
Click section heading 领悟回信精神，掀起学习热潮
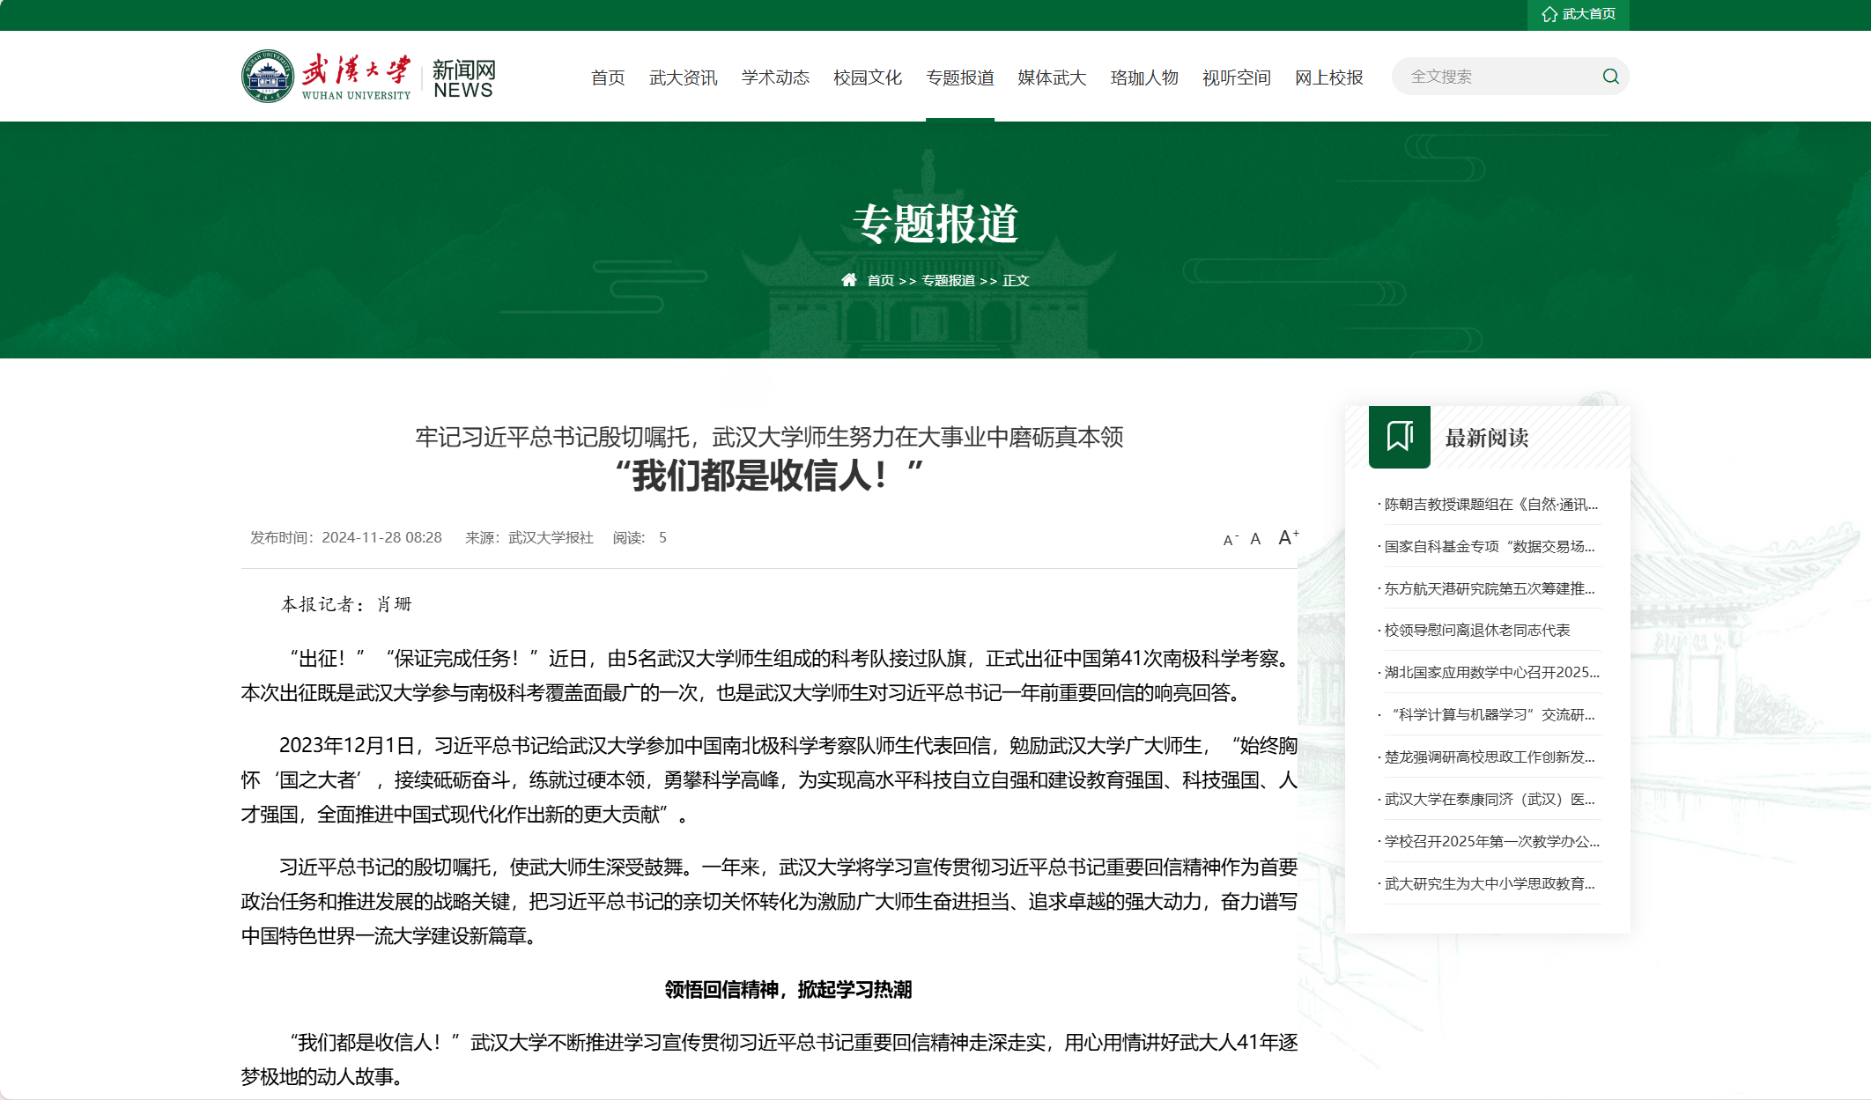click(x=788, y=990)
